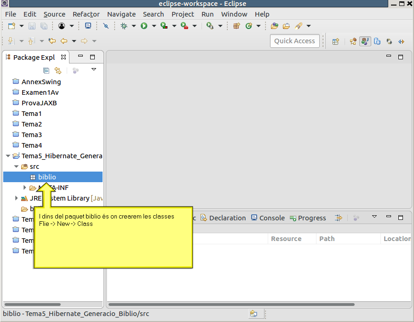
Task: Switch to the Console tab
Action: click(x=268, y=218)
